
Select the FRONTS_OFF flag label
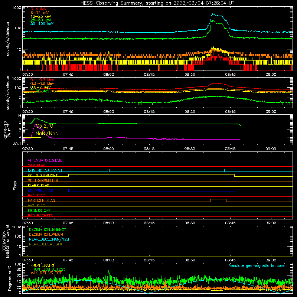pyautogui.click(x=39, y=210)
